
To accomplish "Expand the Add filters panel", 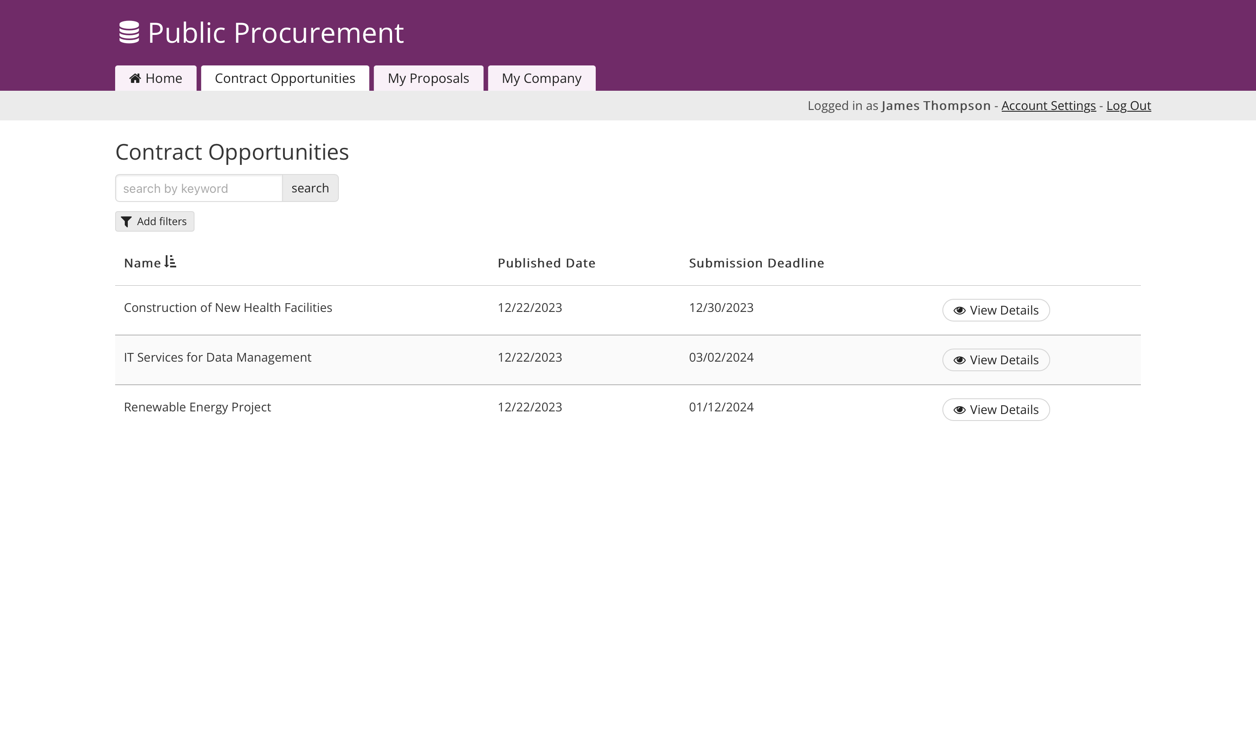I will [x=155, y=222].
